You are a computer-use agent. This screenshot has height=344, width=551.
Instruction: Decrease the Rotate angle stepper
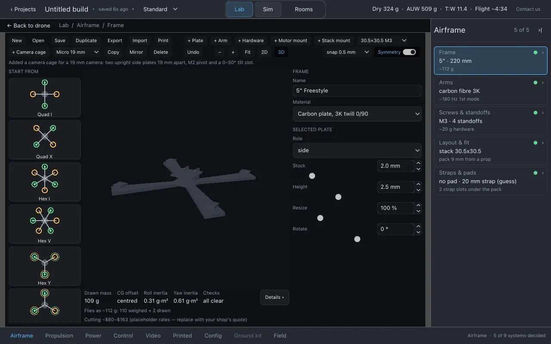tap(418, 232)
